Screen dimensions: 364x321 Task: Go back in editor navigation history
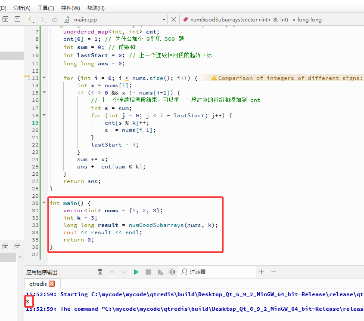[31, 20]
